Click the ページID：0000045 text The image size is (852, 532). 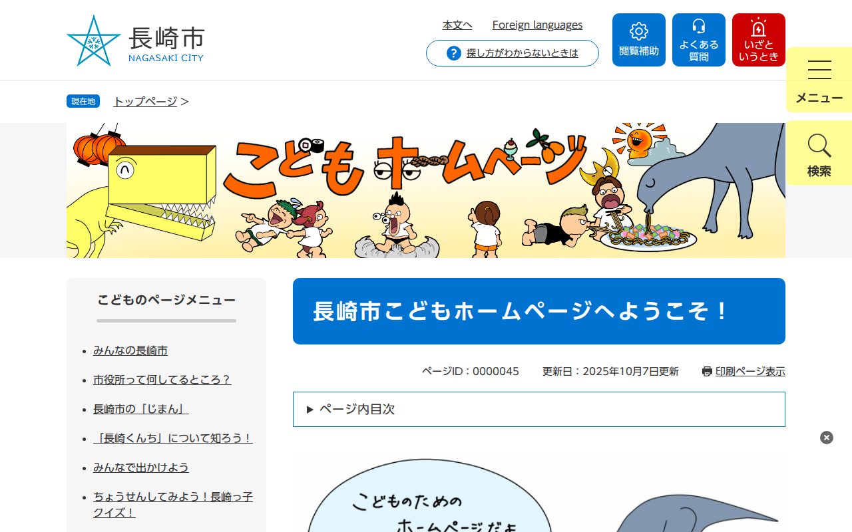pyautogui.click(x=471, y=372)
